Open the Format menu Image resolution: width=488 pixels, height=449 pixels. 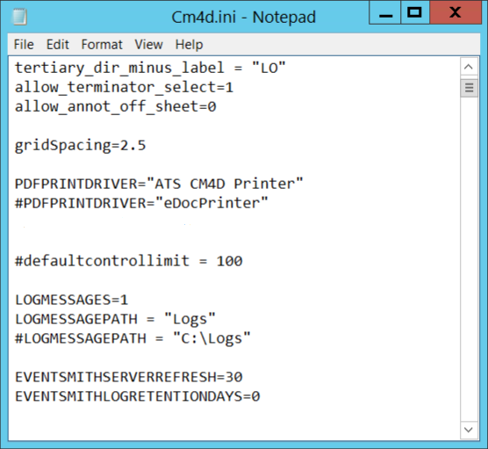(102, 44)
